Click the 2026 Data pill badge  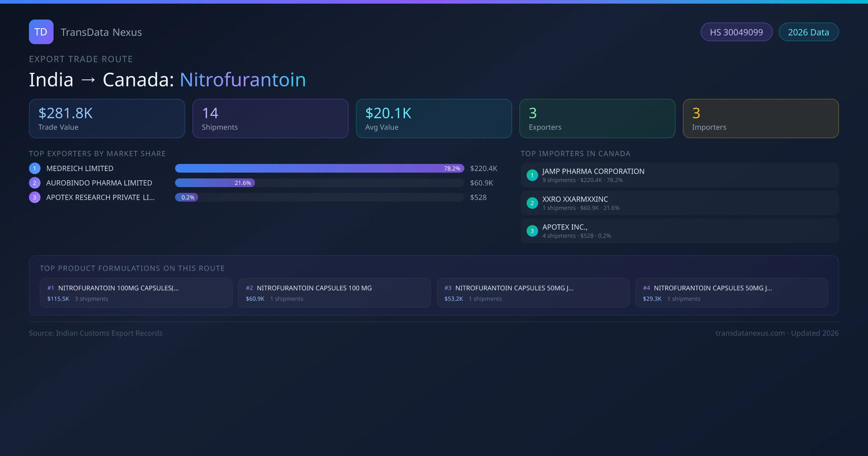pyautogui.click(x=808, y=32)
